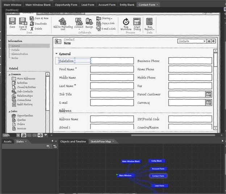Click the First Name input field

112,69
